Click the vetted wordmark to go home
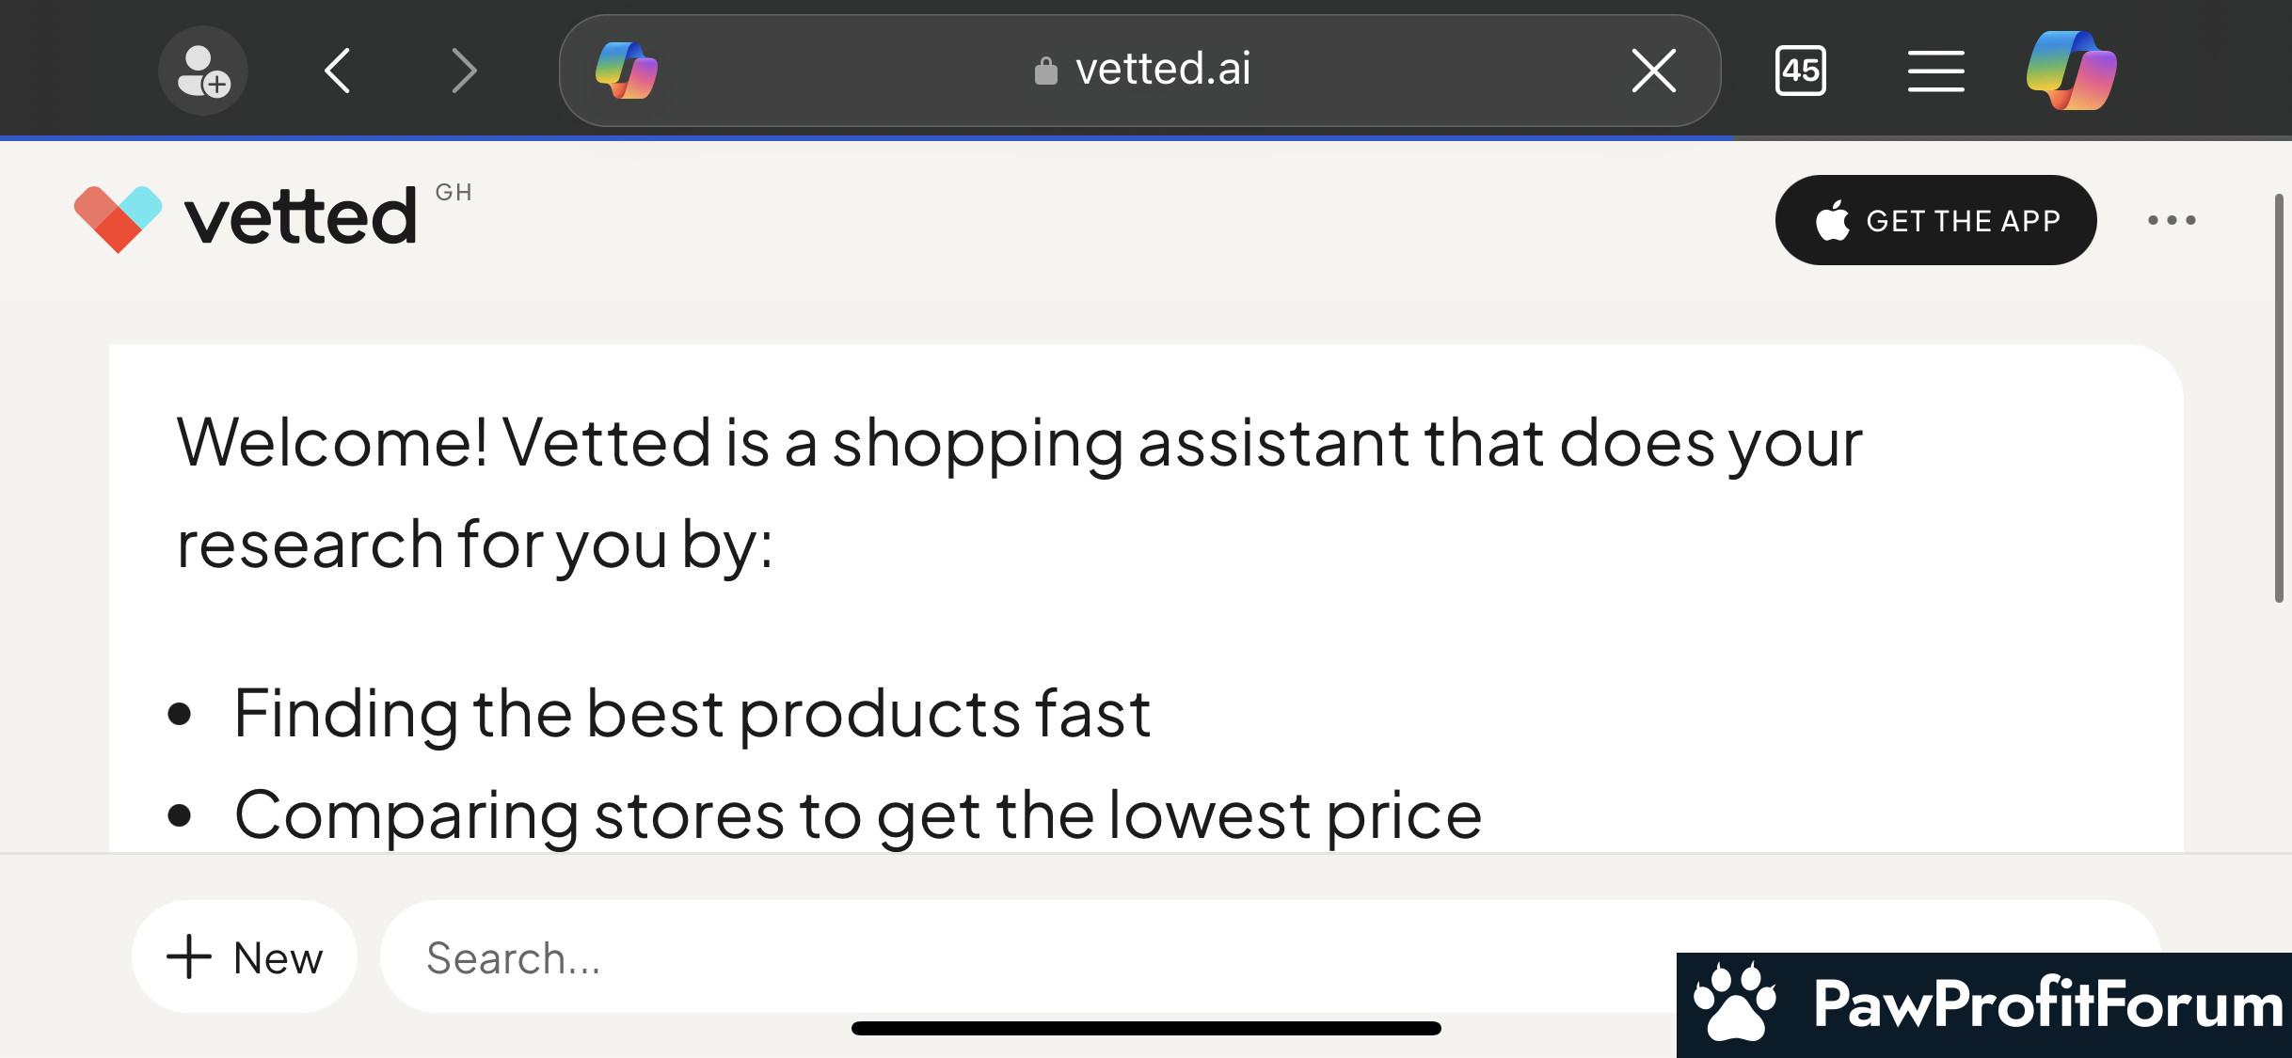This screenshot has width=2292, height=1058. [300, 218]
